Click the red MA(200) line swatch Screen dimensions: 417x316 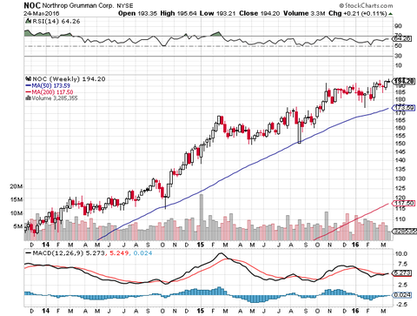click(x=28, y=92)
